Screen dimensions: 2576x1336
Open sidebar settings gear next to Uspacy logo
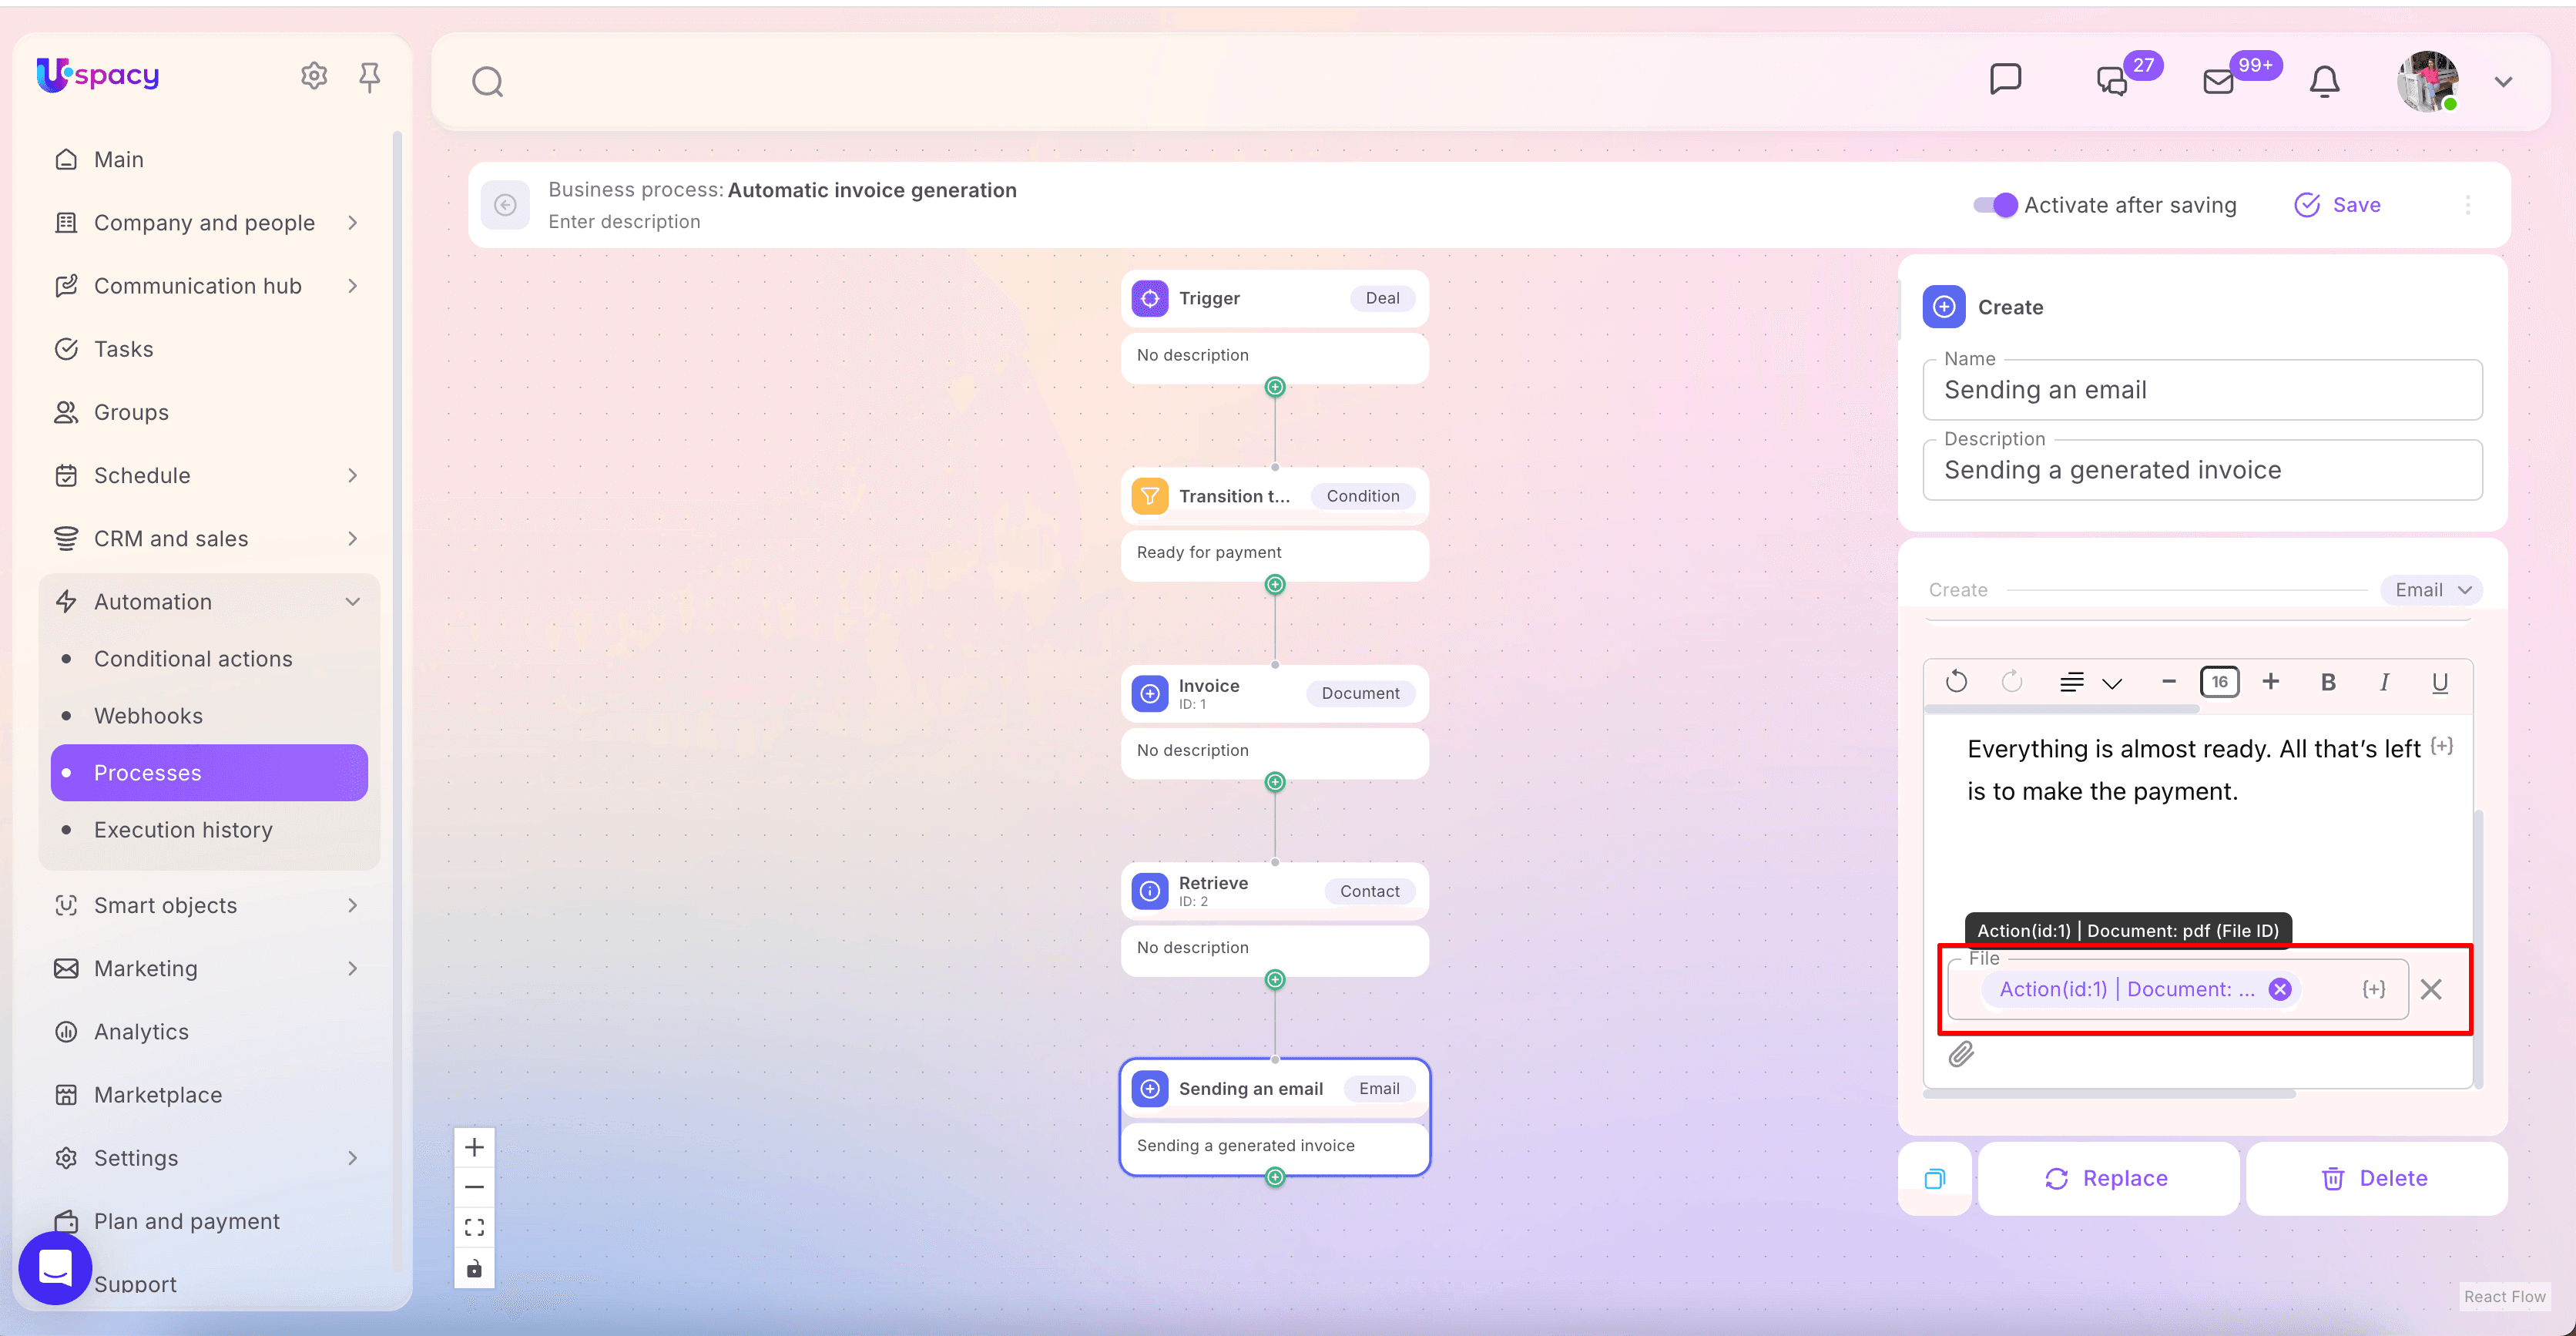314,76
